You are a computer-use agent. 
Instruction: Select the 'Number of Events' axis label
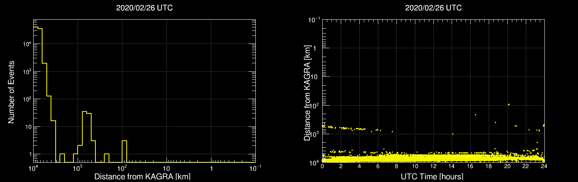[11, 92]
